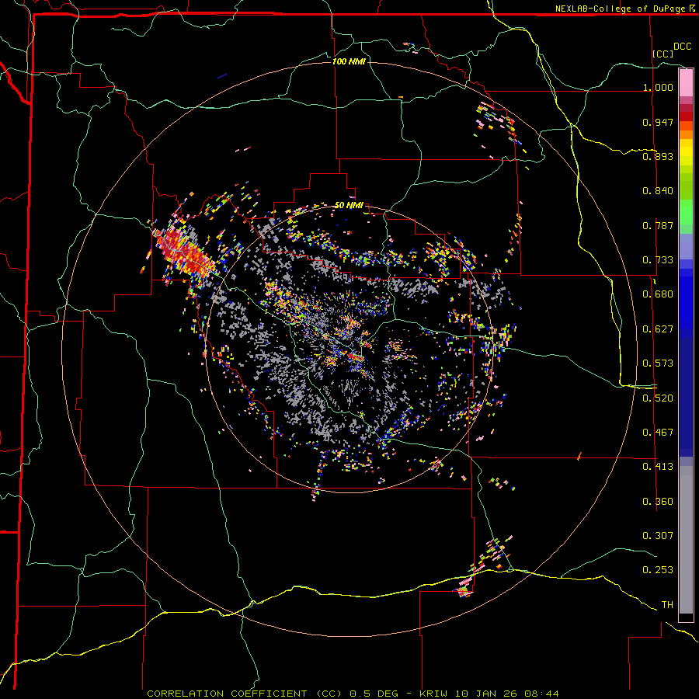699x699 pixels.
Task: Click the 0.360 legend value
Action: coord(658,502)
